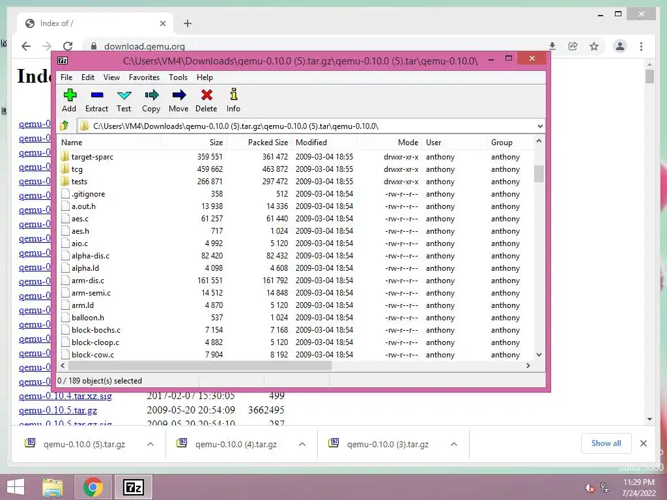Open File Explorer from the taskbar

(x=53, y=487)
